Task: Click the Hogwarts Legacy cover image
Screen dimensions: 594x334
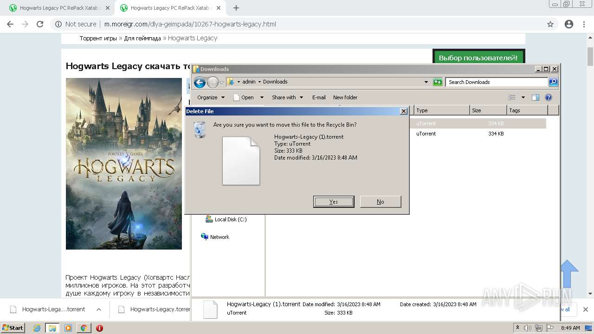Action: point(124,164)
